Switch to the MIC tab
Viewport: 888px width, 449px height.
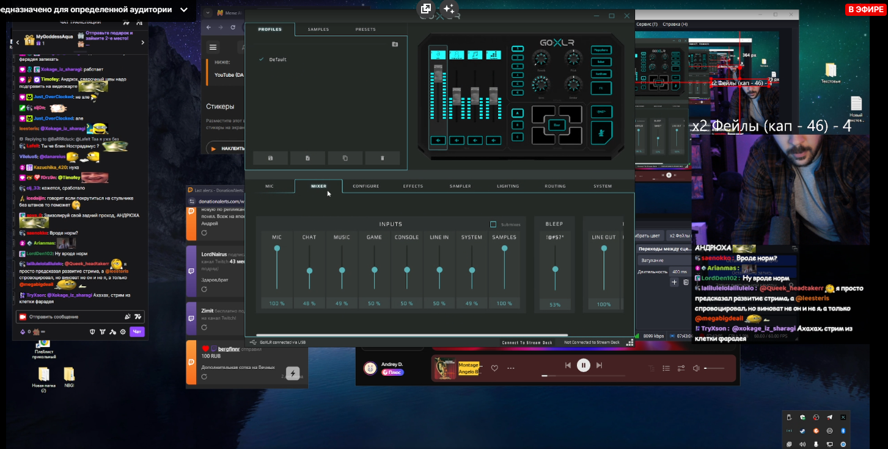point(270,186)
